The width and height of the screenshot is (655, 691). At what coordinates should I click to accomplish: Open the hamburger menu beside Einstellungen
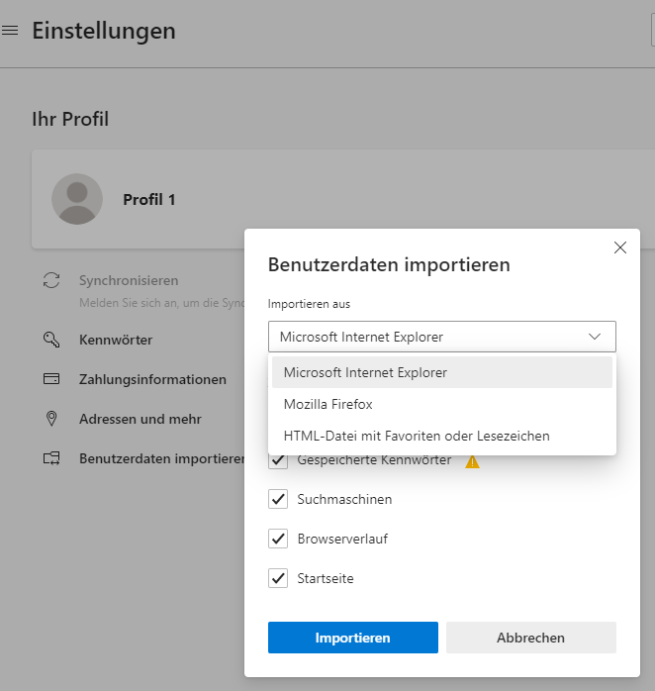(x=11, y=31)
